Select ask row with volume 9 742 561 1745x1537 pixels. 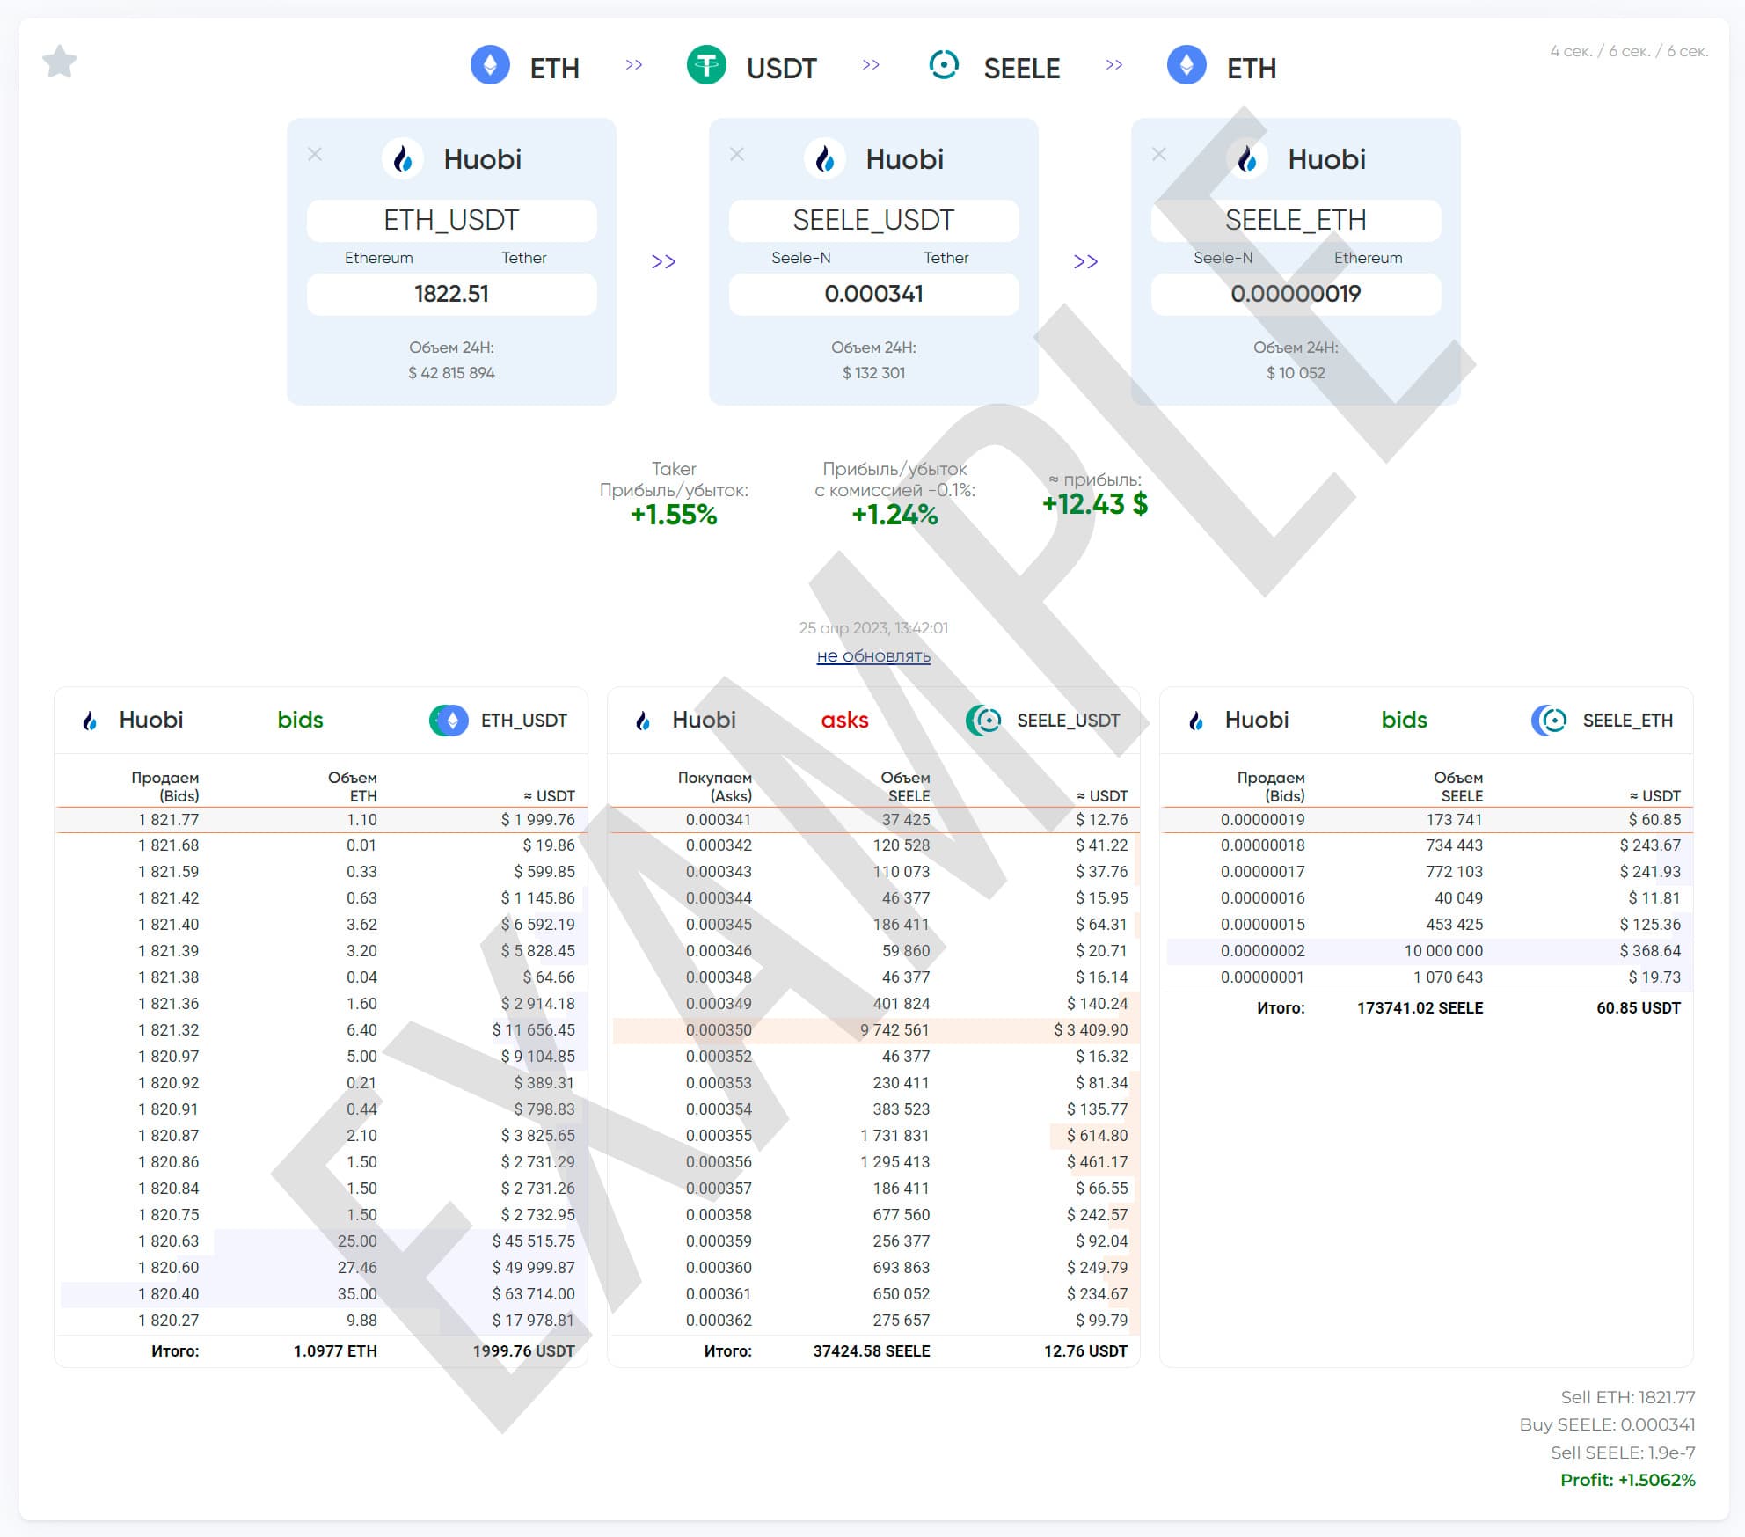[873, 1030]
